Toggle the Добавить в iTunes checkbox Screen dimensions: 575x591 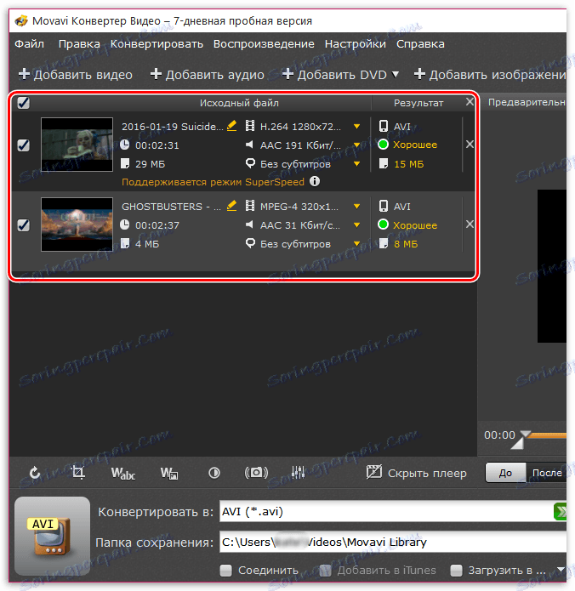(x=325, y=570)
